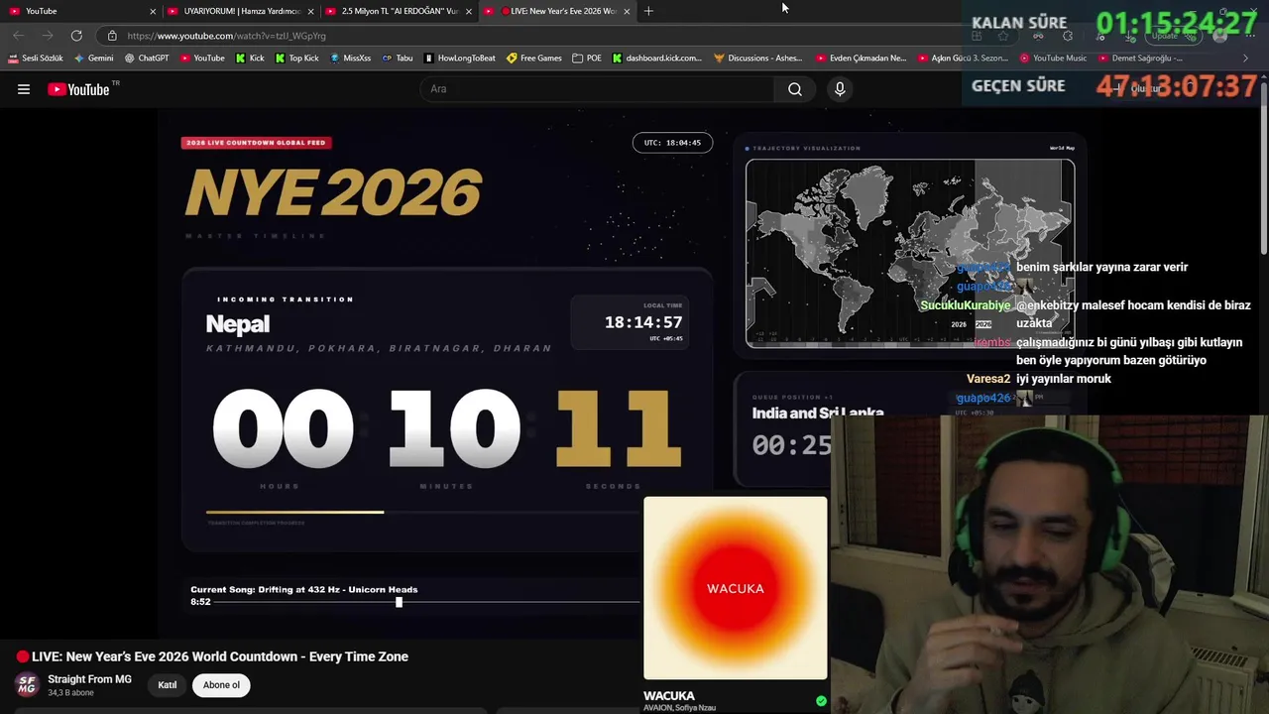Click the NYE 2026 headline in the video
This screenshot has height=714, width=1269.
(333, 191)
